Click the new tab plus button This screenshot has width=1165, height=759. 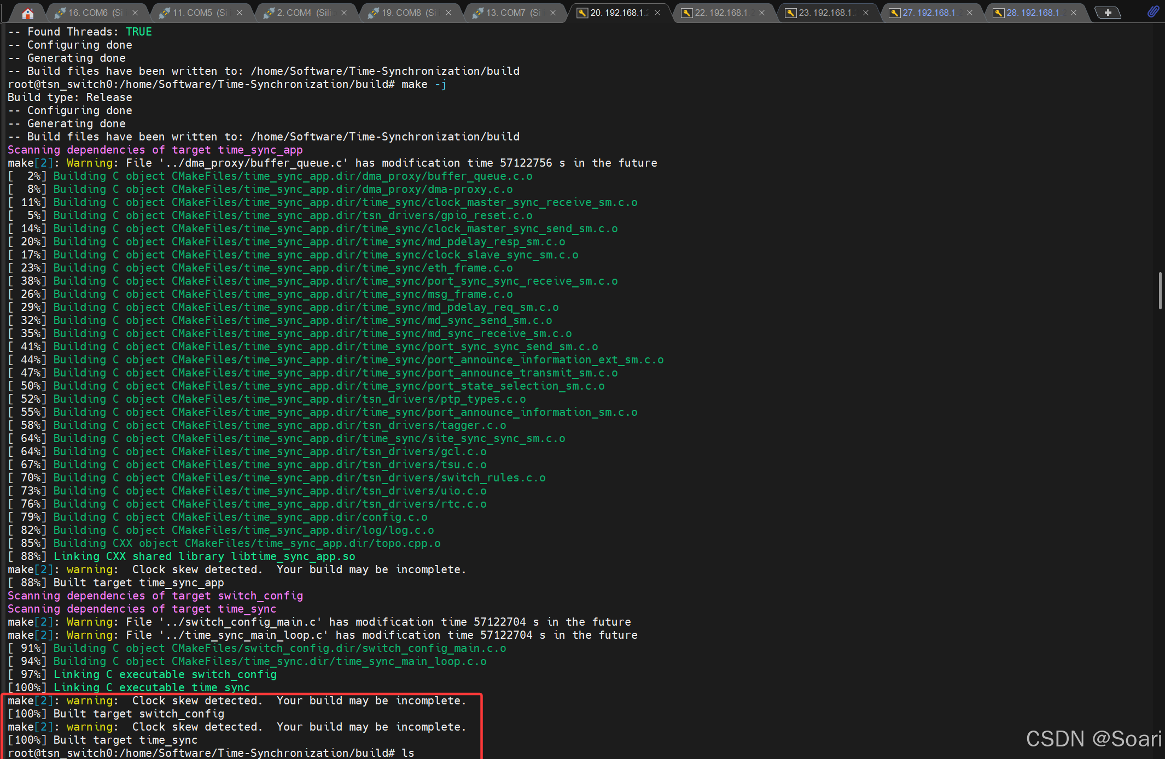(1108, 13)
